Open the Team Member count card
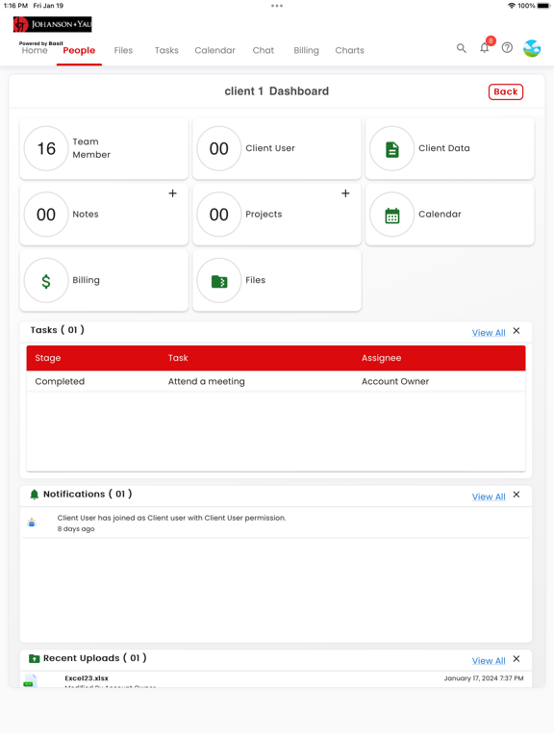The height and width of the screenshot is (739, 554). (104, 148)
